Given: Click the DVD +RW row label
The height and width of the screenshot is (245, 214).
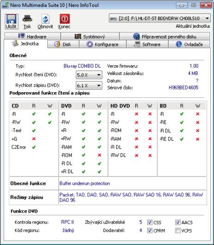Looking at the screenshot, I should (x=66, y=138).
